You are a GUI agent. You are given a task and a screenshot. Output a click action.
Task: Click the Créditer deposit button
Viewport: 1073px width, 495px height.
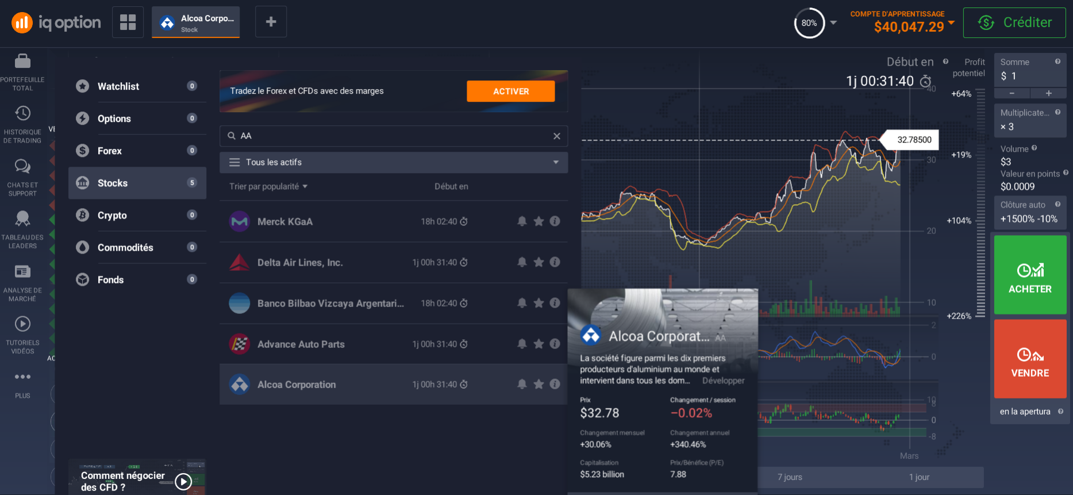pos(1014,22)
